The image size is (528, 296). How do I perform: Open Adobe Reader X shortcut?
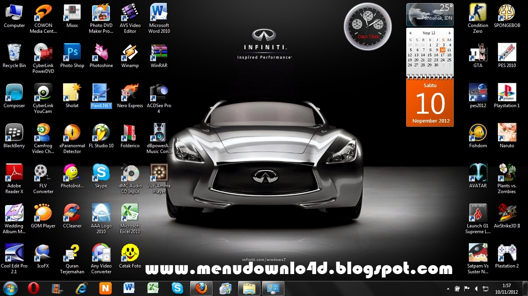(14, 179)
